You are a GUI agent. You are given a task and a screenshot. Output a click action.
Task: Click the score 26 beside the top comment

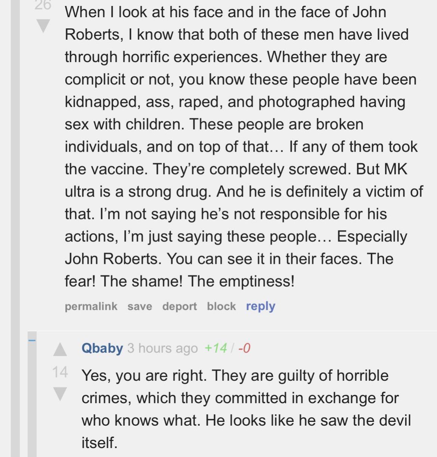43,5
